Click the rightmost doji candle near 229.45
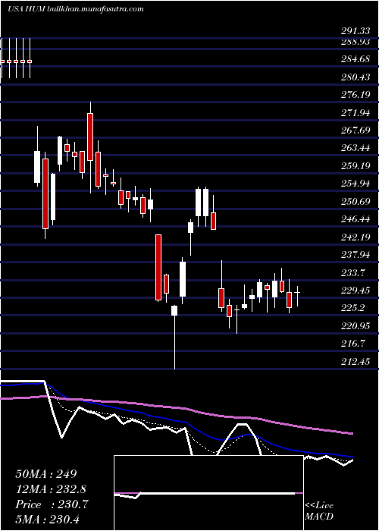 coord(297,292)
